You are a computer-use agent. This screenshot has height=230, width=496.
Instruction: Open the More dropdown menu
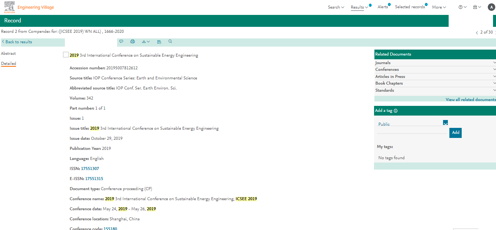click(x=439, y=7)
